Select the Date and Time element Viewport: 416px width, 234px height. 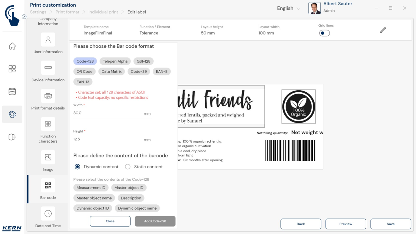coord(48,214)
